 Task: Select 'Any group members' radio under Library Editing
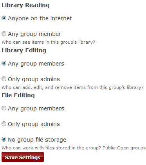point(4,63)
